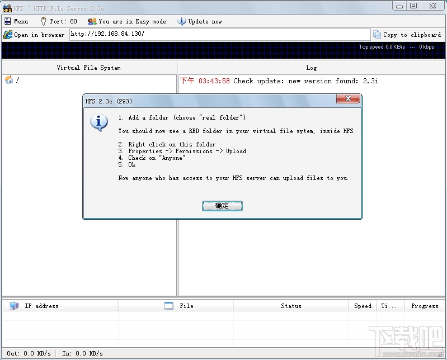Click the Internet Explorer icon beside Open in browser

[x=8, y=35]
